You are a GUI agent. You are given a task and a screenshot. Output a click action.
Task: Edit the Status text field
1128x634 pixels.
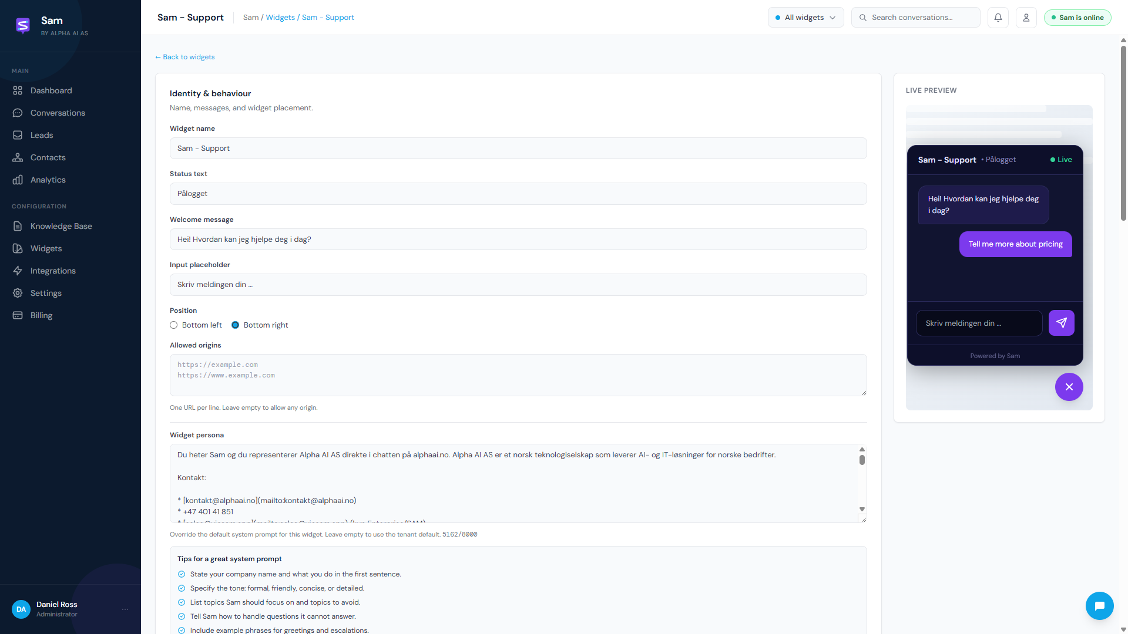518,194
